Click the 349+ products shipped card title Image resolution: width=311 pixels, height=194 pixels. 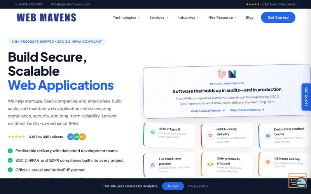(228, 161)
